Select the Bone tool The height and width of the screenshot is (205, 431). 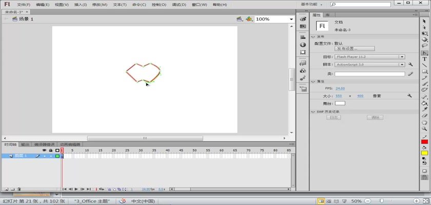[x=424, y=97]
